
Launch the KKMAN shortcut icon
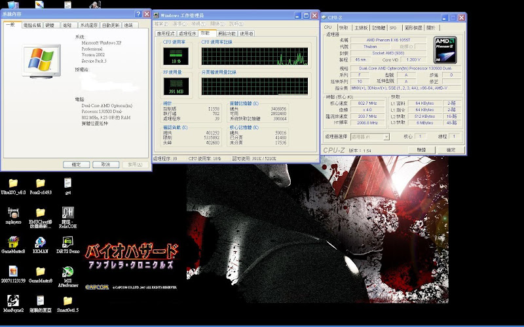tap(41, 242)
